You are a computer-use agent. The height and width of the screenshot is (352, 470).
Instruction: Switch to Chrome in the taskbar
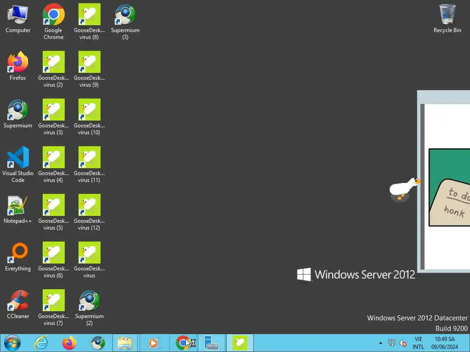183,343
